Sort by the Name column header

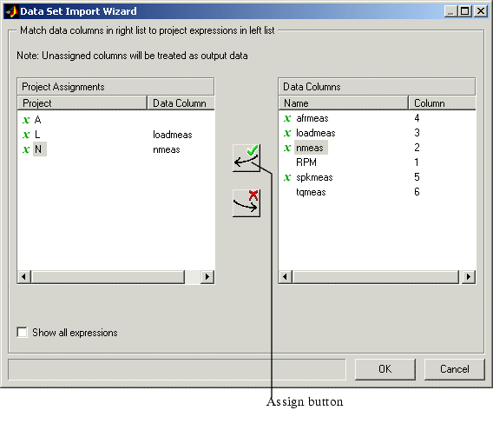click(x=344, y=103)
